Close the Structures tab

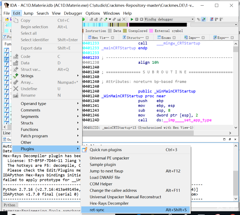point(147,38)
